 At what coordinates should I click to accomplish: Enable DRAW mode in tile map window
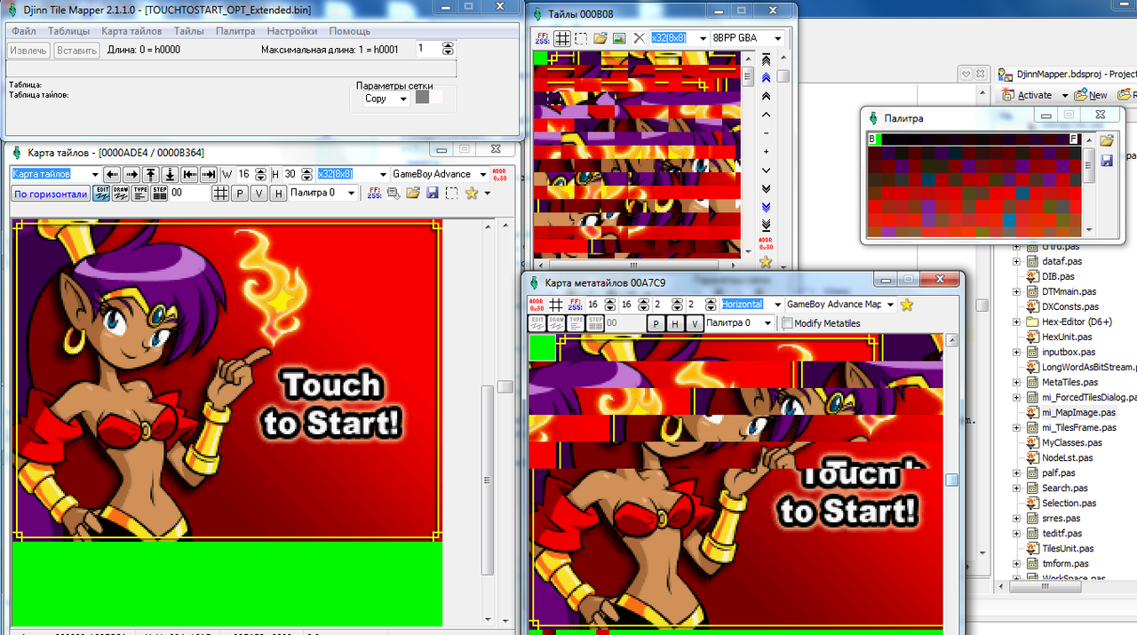click(121, 193)
